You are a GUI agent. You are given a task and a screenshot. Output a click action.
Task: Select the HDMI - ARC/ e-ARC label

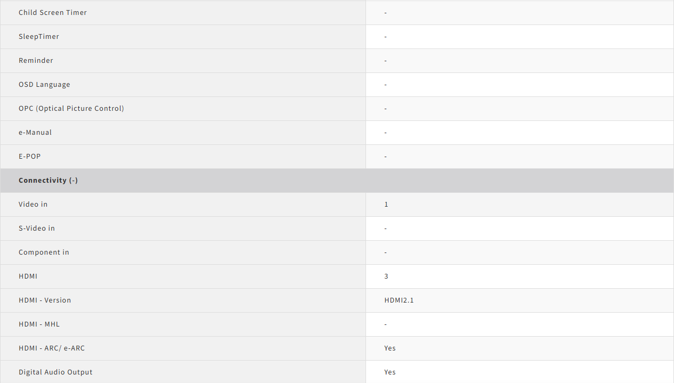click(52, 348)
